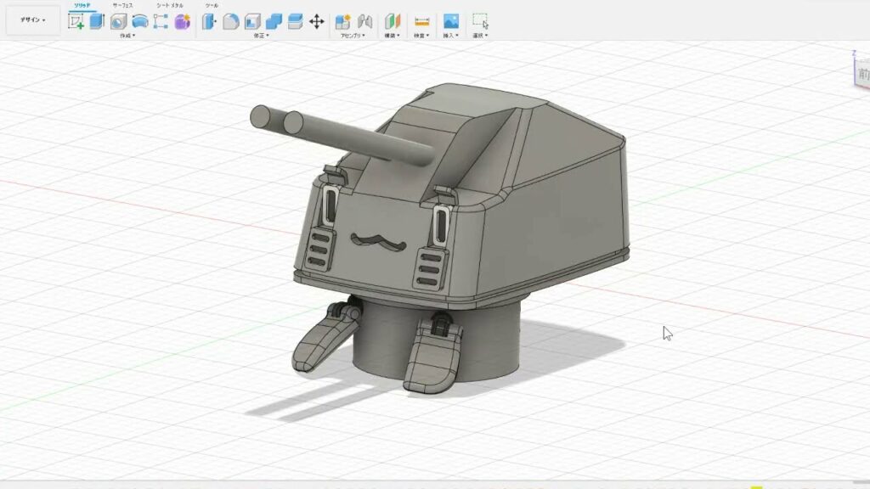Open the アセンブリ dropdown menu
The height and width of the screenshot is (489, 870).
tap(353, 36)
